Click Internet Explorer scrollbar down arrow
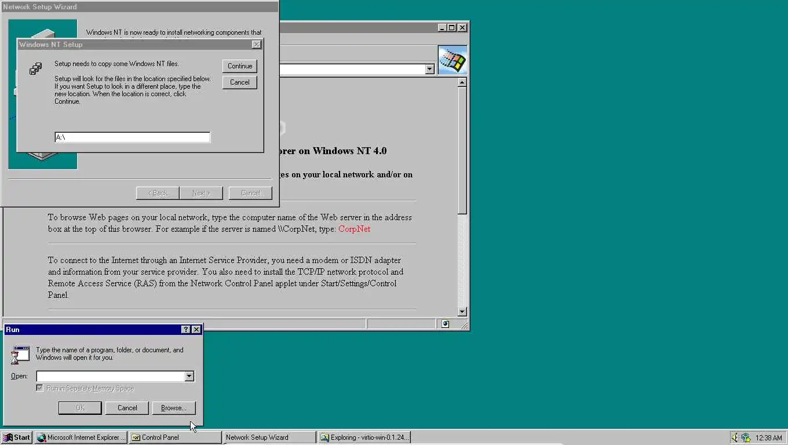This screenshot has width=788, height=445. click(x=462, y=312)
